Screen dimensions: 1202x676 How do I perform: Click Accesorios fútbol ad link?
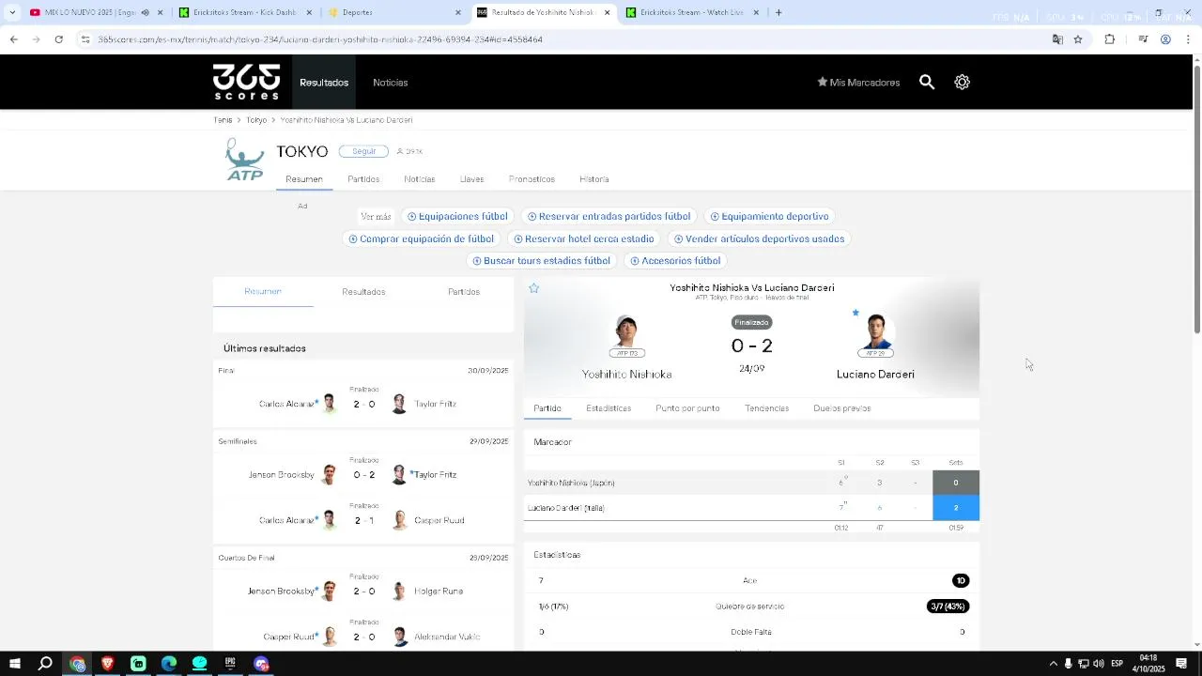[x=676, y=261]
